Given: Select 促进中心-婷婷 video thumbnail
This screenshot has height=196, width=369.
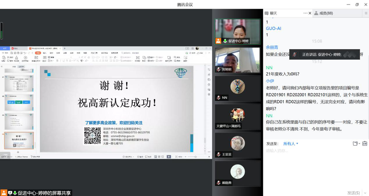Looking at the screenshot, I should pyautogui.click(x=238, y=31).
